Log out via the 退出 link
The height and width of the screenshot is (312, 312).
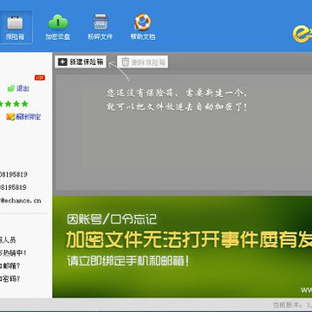[23, 88]
